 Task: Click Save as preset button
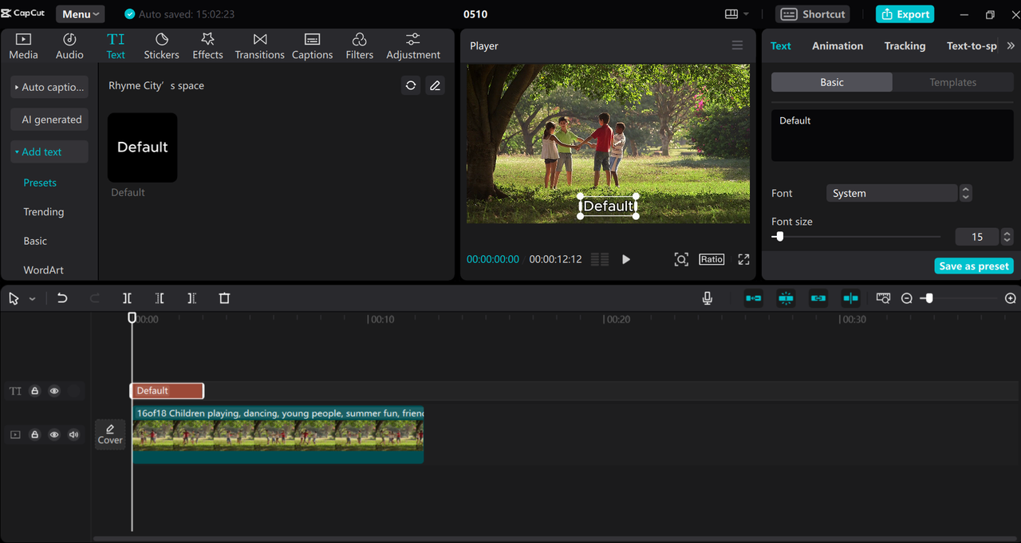coord(973,266)
